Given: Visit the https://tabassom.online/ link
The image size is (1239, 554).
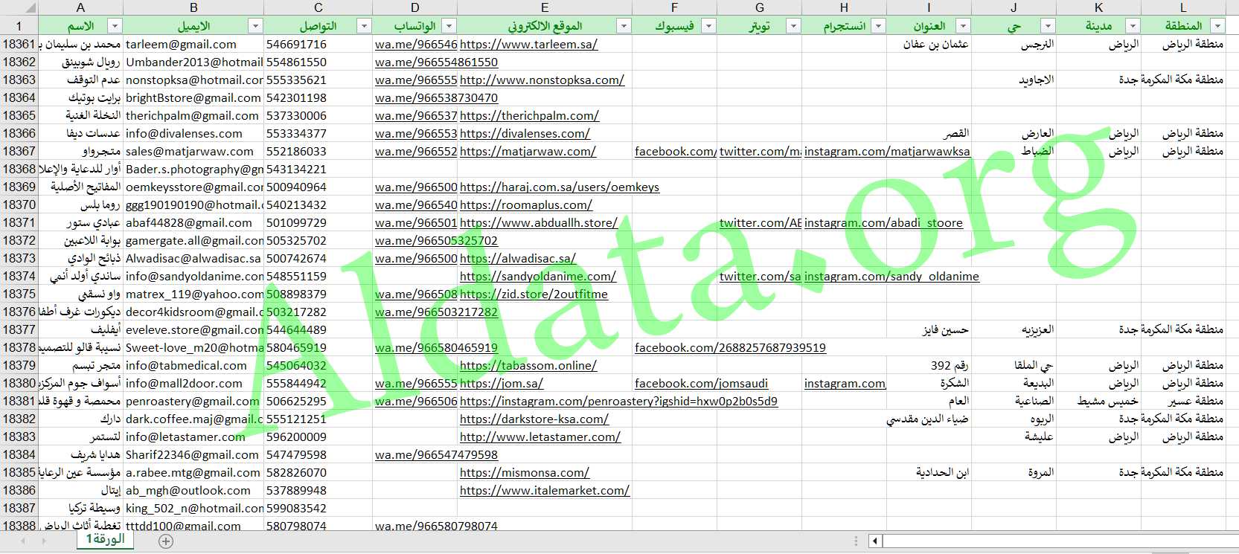Looking at the screenshot, I should pos(528,366).
